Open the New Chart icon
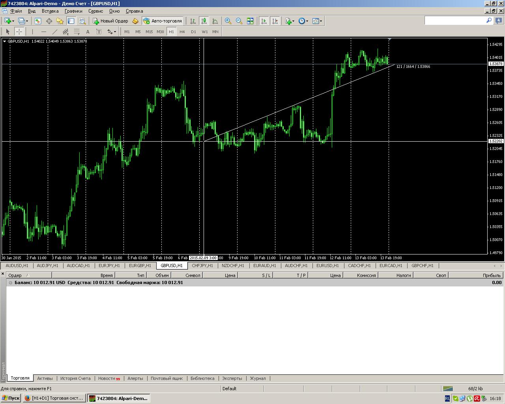This screenshot has width=505, height=404. [x=7, y=21]
